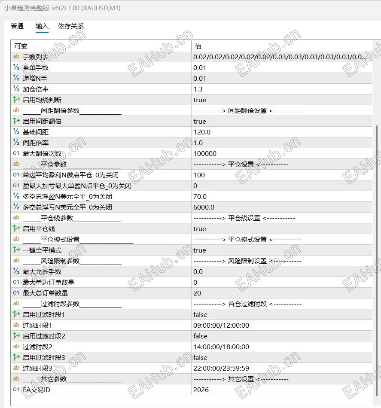Click the 间距倍率 value 1.0
The image size is (381, 408).
[x=198, y=143]
